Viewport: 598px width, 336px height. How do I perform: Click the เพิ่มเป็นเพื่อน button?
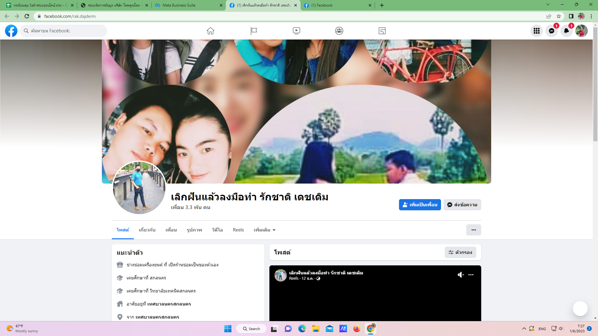tap(420, 205)
